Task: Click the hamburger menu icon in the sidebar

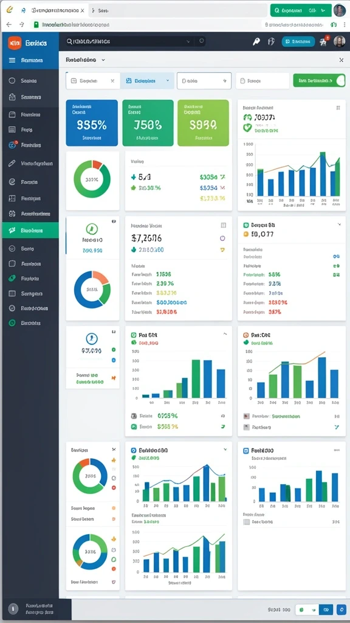Action: click(12, 60)
